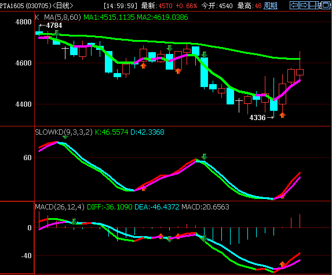The width and height of the screenshot is (332, 275).
Task: Click the K:46.5574 value
Action: 112,132
